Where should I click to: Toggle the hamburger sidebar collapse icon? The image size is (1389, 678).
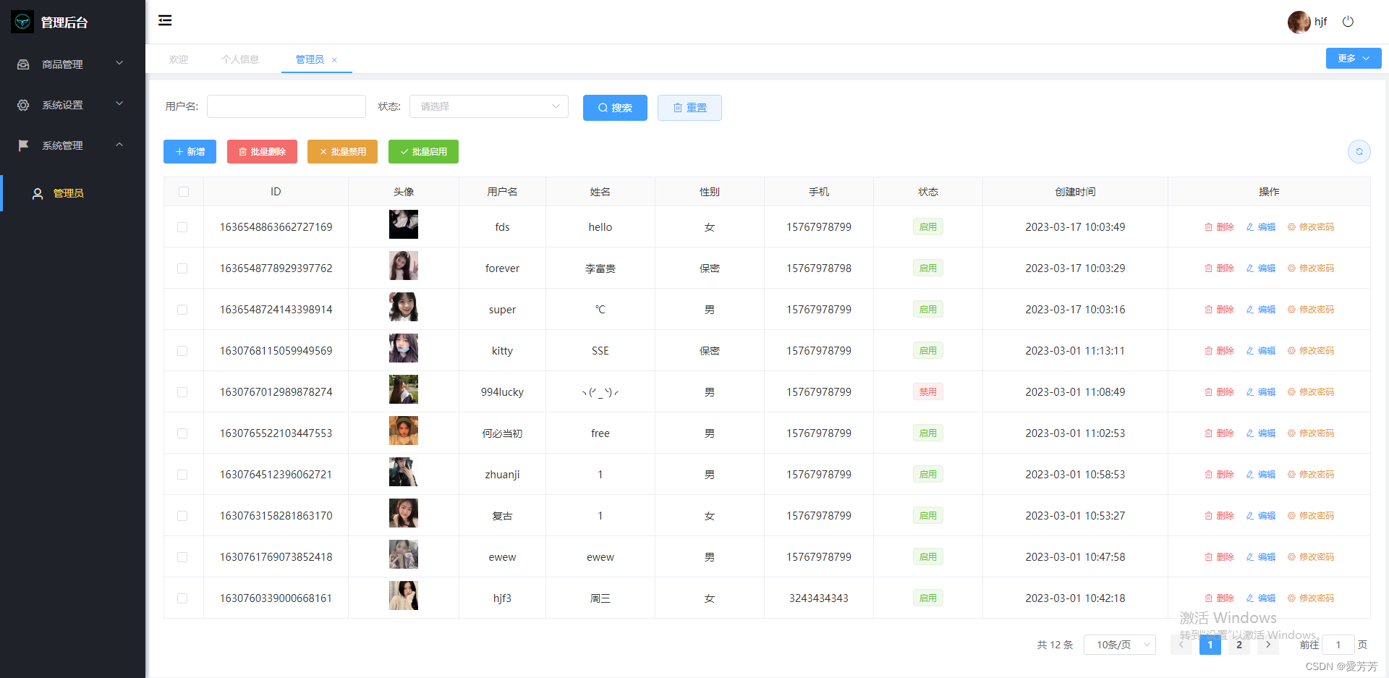[x=165, y=20]
